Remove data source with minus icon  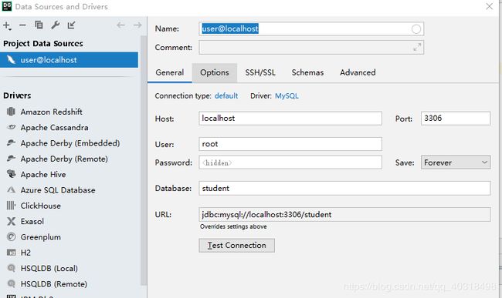22,25
